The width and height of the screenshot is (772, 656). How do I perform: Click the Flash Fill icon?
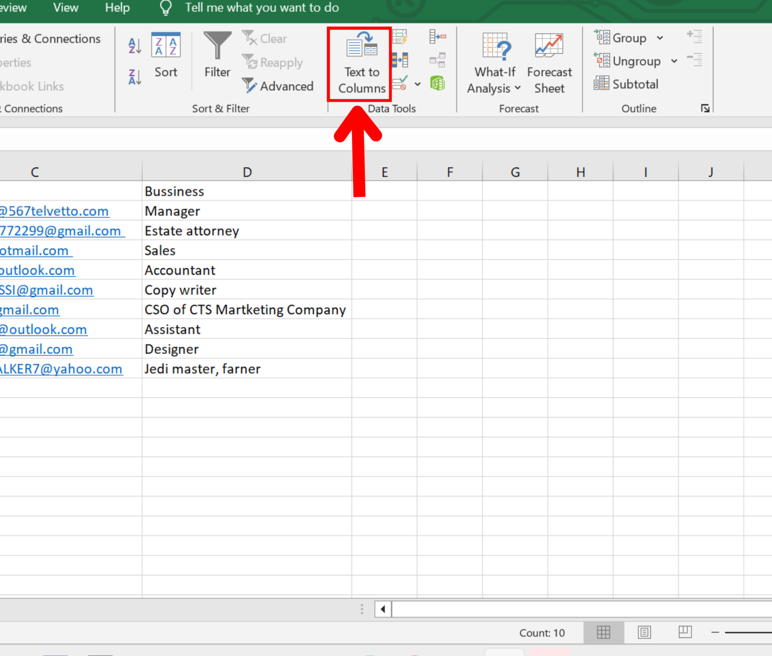point(400,37)
